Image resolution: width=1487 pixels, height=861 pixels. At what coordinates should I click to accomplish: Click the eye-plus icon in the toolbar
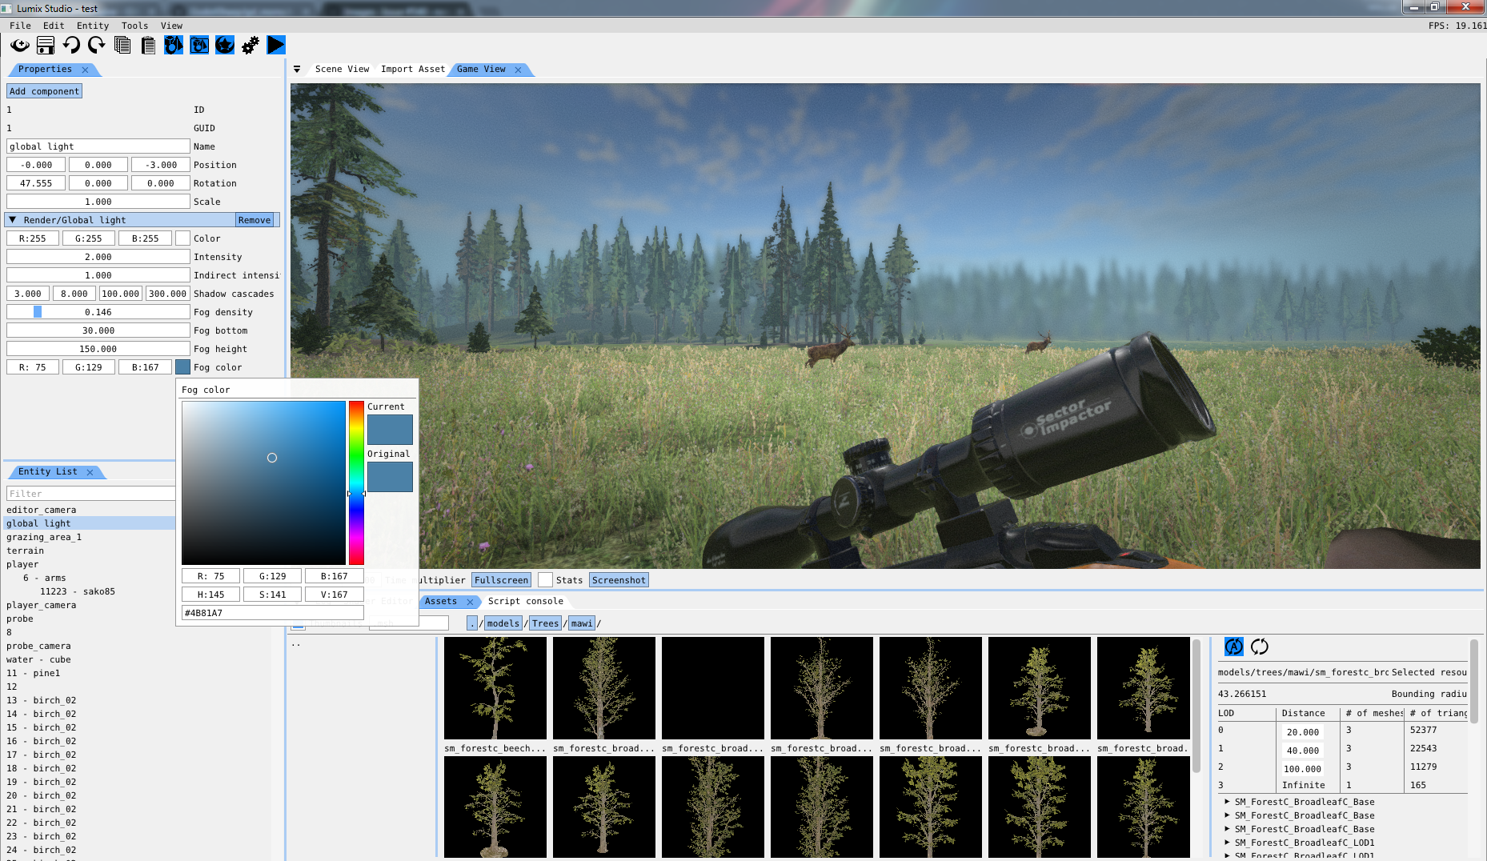[x=20, y=46]
